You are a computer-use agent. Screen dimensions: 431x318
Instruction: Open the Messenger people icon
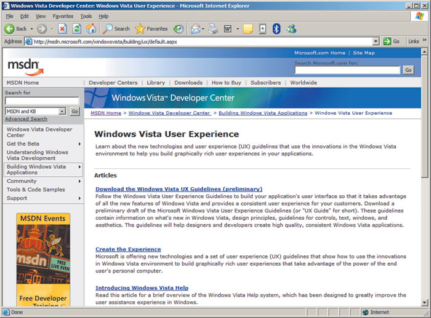pos(291,29)
